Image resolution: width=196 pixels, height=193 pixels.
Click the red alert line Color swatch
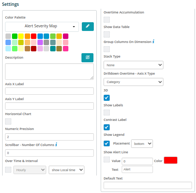171,160
